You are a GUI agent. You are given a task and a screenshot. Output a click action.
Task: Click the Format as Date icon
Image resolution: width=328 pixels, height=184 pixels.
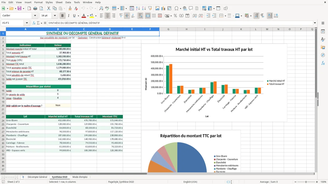[x=187, y=16]
